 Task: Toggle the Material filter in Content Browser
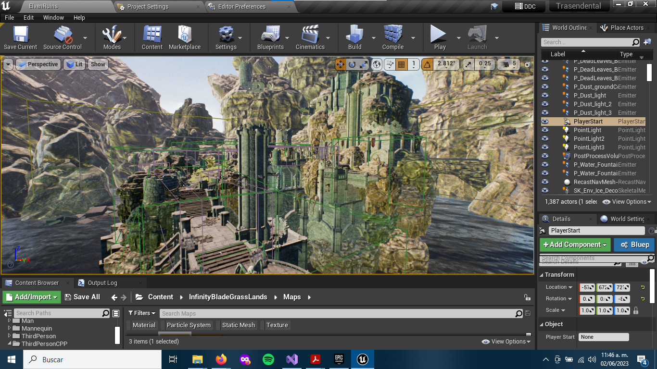coord(144,325)
